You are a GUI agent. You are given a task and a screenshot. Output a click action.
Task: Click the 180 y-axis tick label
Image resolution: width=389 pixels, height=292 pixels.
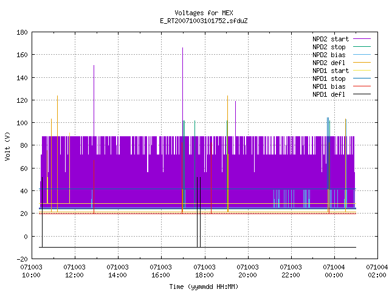click(x=22, y=32)
